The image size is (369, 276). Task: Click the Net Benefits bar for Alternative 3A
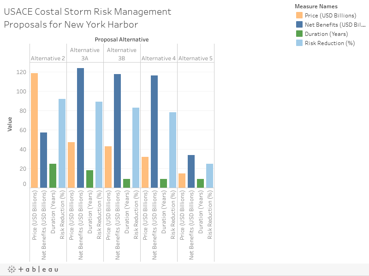point(81,128)
